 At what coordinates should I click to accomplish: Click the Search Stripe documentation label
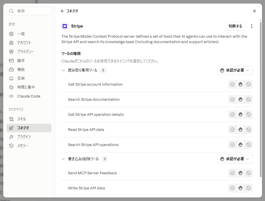[94, 99]
